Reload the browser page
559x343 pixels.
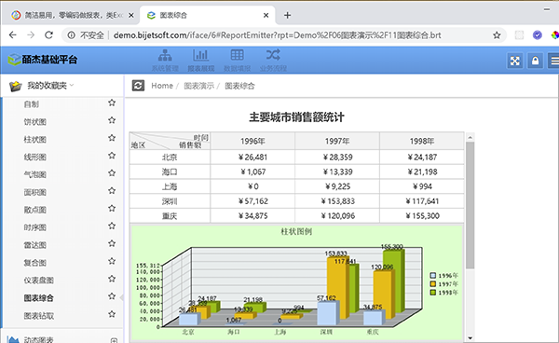click(x=48, y=34)
